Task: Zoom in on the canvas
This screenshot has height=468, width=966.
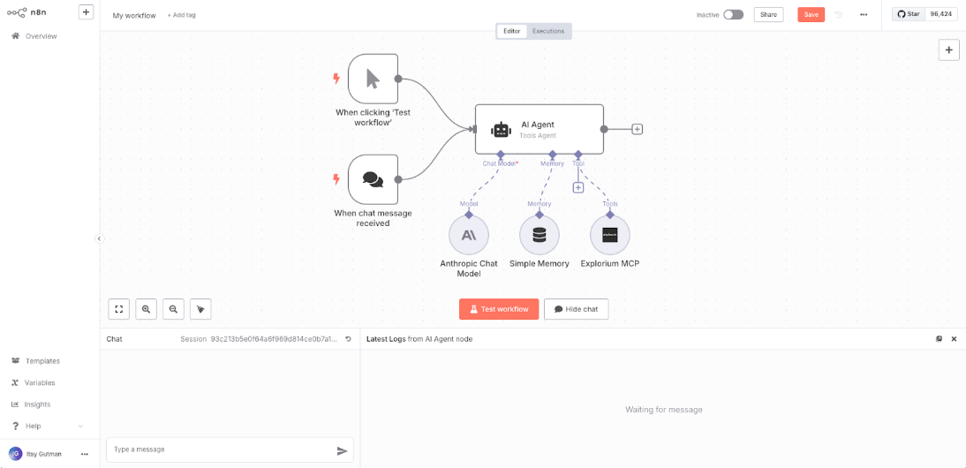Action: click(146, 309)
